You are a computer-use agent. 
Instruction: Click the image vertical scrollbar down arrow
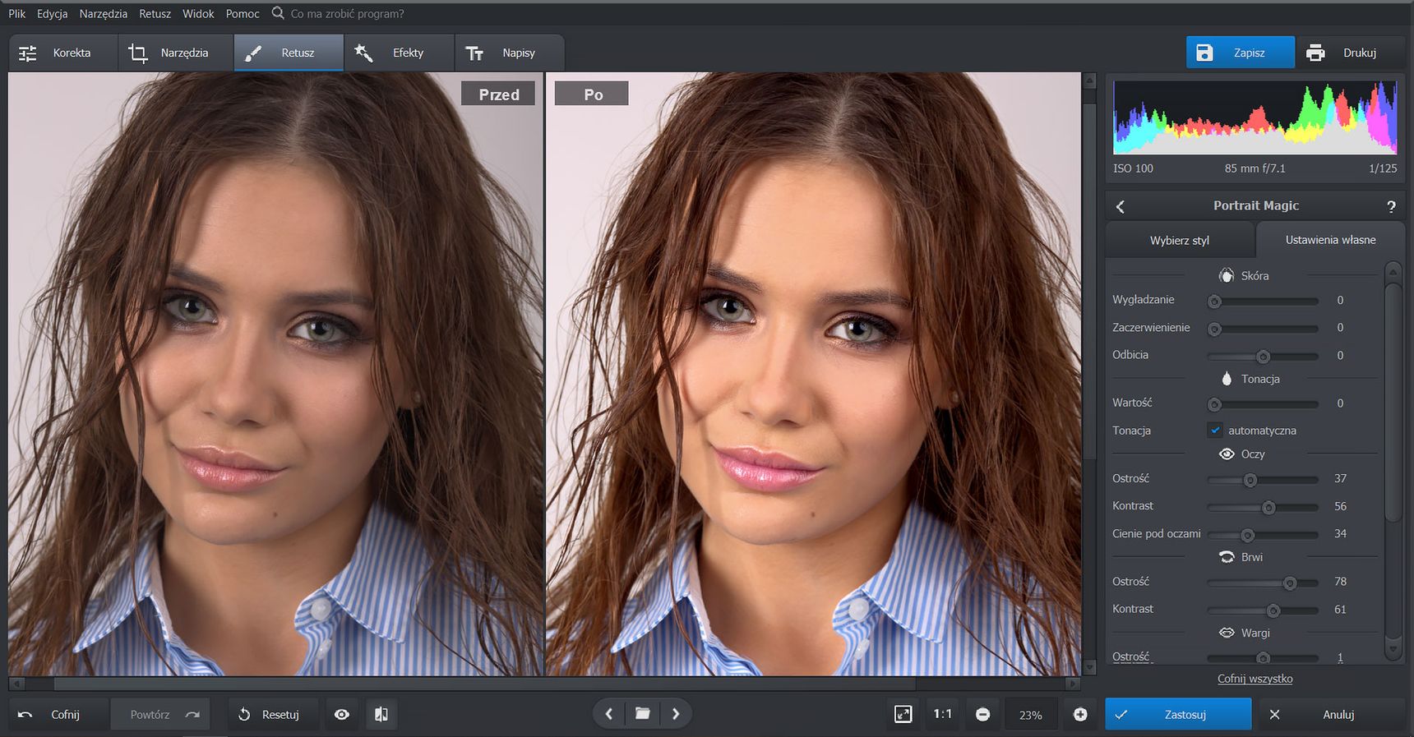[1090, 667]
